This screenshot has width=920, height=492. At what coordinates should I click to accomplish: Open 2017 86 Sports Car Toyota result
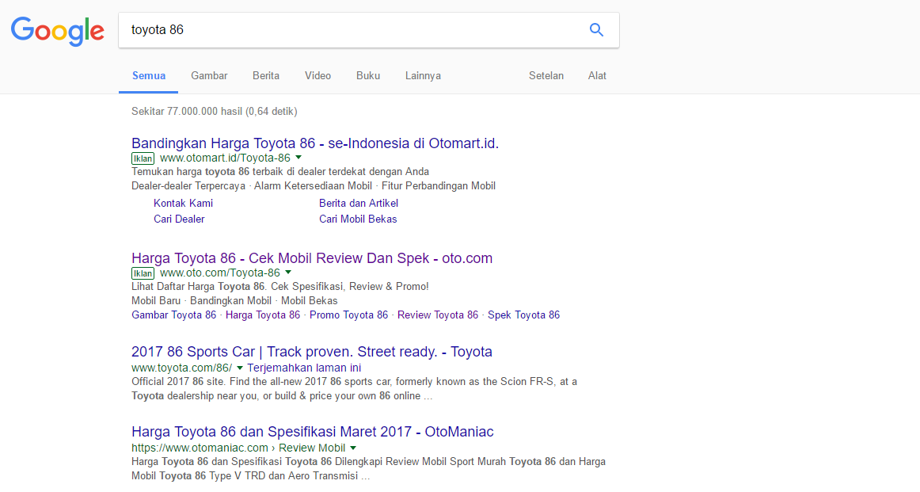[x=312, y=352]
